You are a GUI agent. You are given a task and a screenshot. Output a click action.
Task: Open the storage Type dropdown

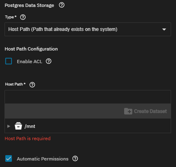[x=88, y=29]
